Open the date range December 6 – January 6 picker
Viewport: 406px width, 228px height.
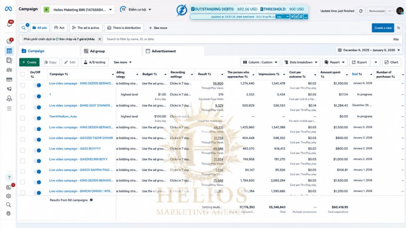[x=369, y=50]
